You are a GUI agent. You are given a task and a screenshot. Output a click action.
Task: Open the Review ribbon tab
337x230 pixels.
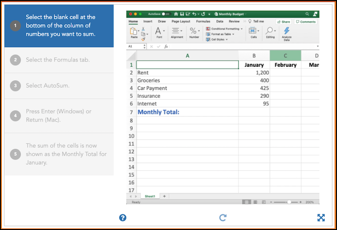pos(234,21)
